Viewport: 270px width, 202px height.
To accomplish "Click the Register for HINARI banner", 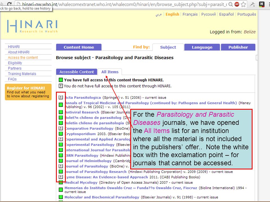I will pyautogui.click(x=28, y=92).
